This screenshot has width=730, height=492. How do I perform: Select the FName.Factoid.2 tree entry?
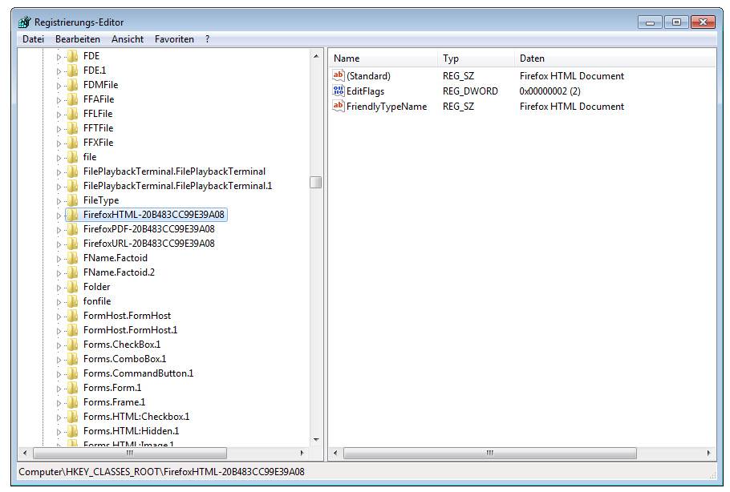coord(119,272)
